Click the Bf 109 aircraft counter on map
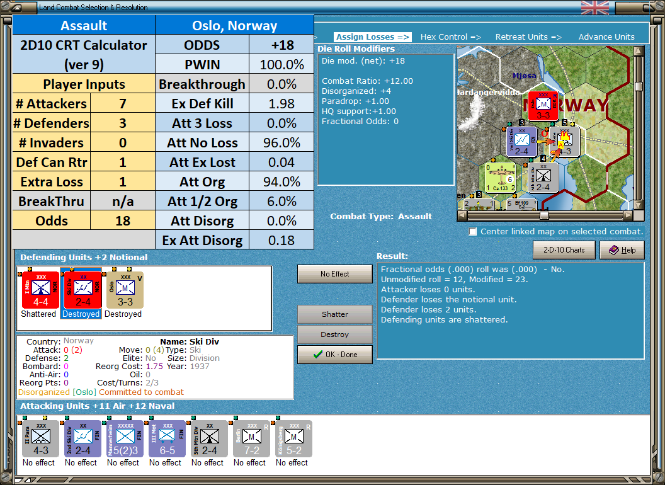 coord(521,204)
